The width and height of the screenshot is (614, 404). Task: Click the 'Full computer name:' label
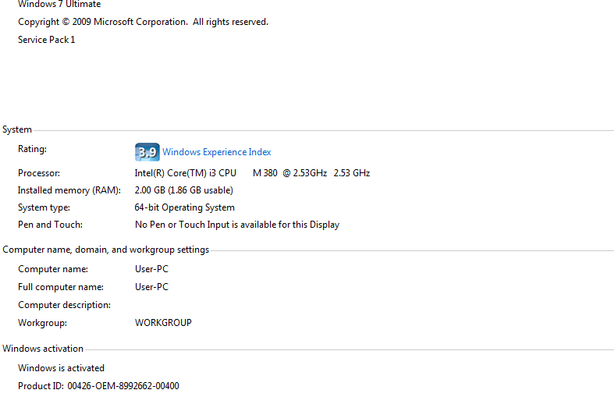click(x=61, y=287)
